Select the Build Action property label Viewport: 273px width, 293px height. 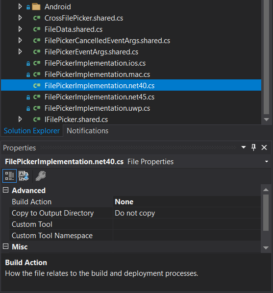(x=31, y=202)
